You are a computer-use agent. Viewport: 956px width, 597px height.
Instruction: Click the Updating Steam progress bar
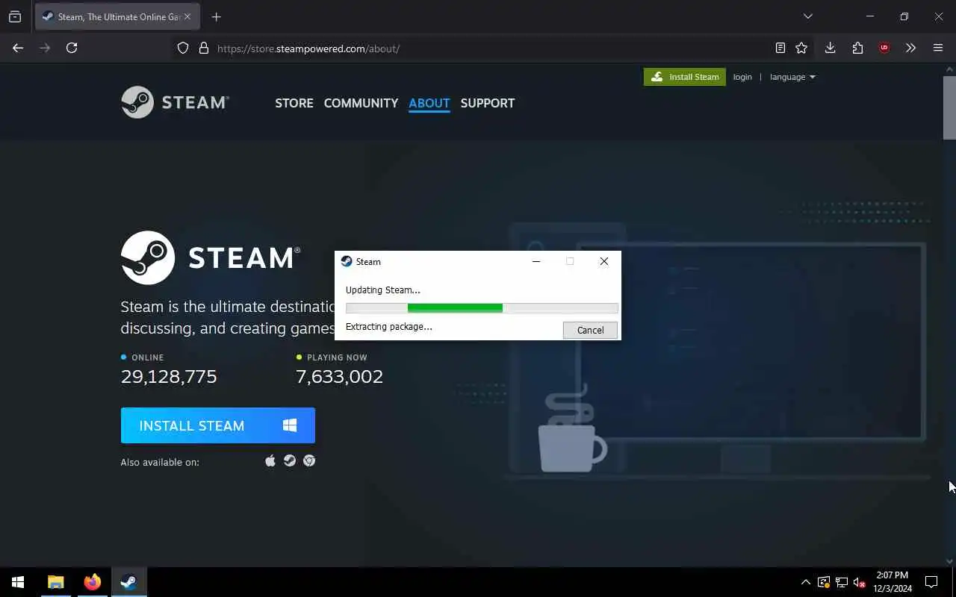pos(482,307)
